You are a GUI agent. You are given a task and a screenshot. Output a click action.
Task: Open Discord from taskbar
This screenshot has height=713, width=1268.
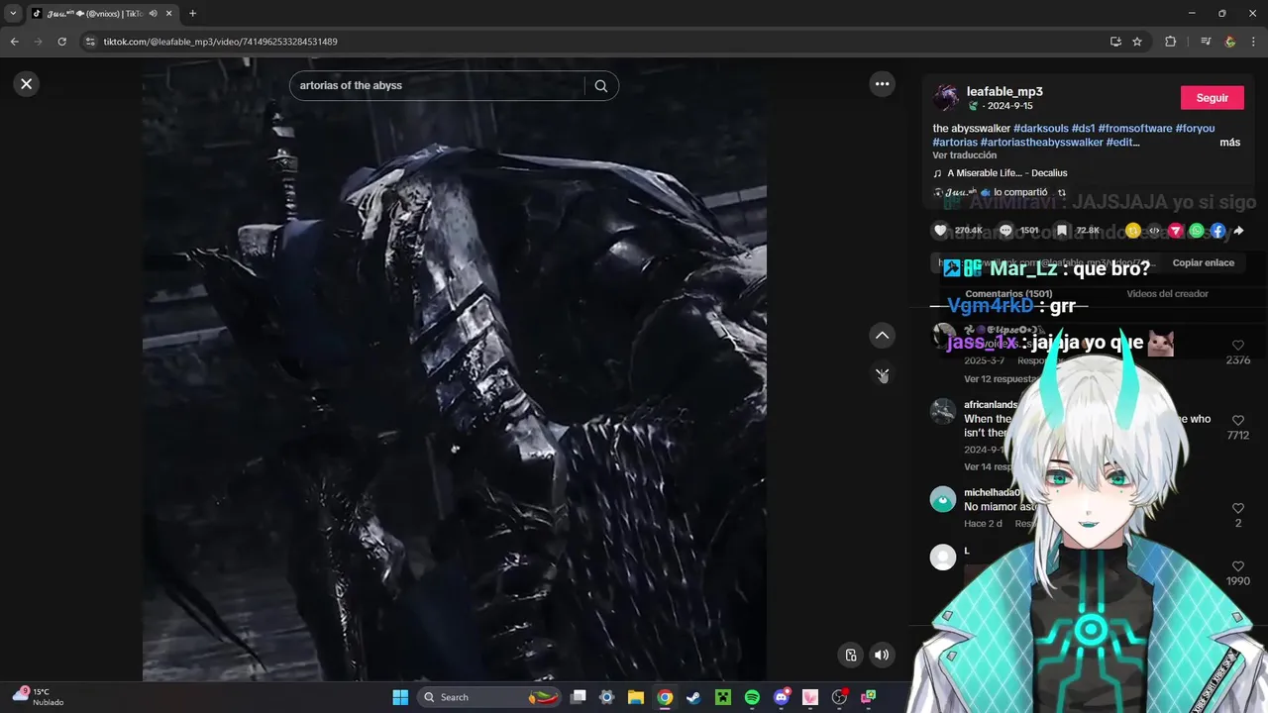781,697
